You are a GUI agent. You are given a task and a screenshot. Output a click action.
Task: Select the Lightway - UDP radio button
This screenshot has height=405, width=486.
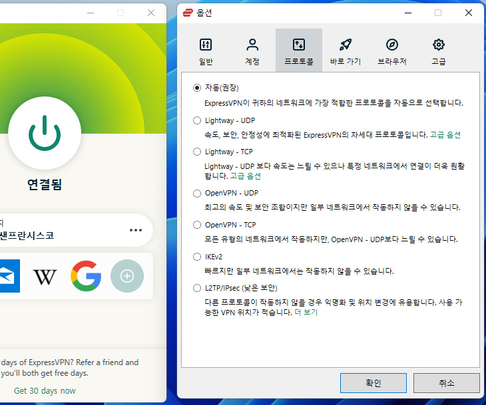click(197, 120)
